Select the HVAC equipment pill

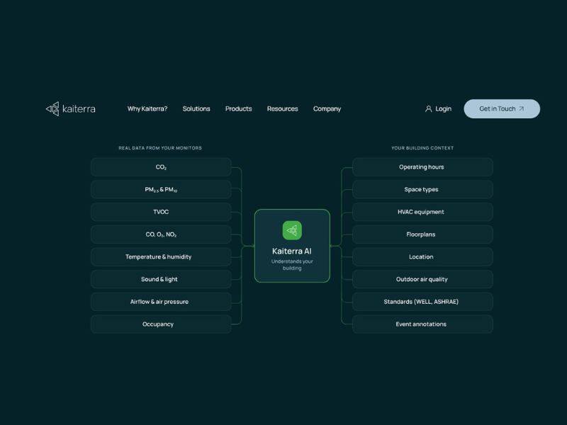[x=422, y=212]
